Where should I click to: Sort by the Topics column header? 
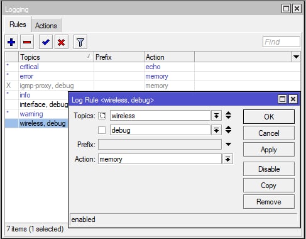(56, 57)
